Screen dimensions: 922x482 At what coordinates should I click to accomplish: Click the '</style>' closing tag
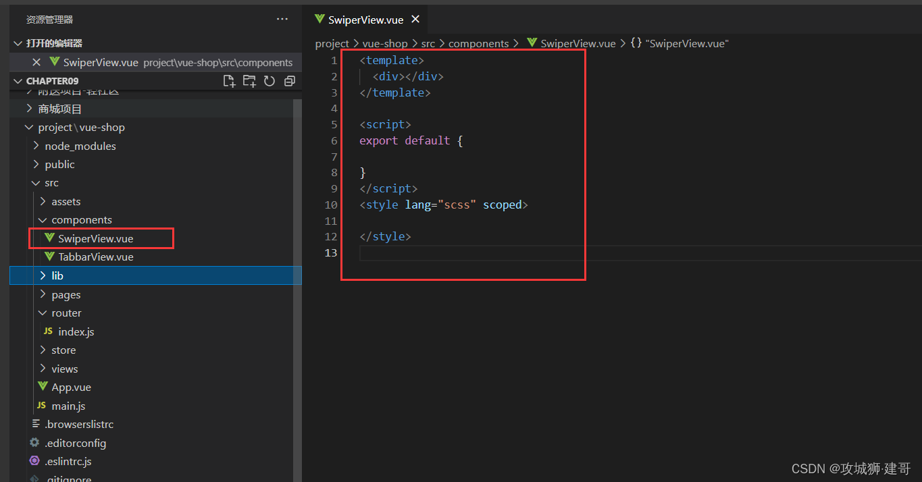pos(385,236)
